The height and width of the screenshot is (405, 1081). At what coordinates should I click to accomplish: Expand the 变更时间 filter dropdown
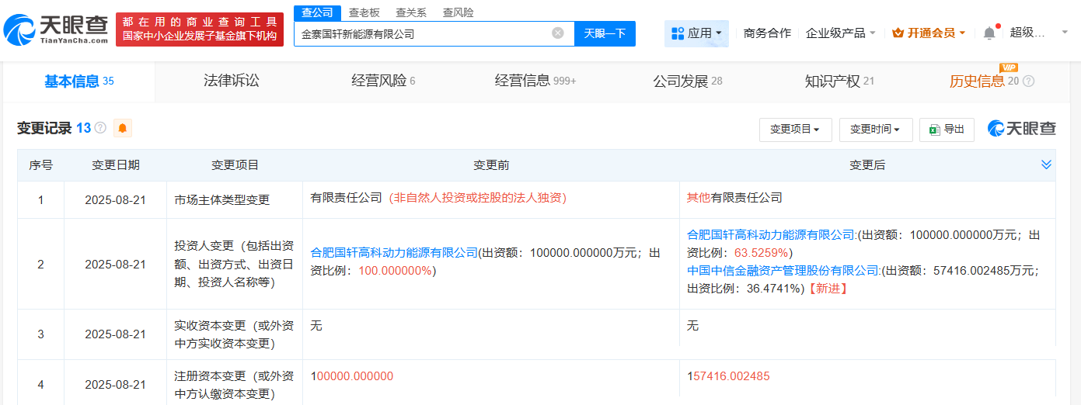tap(875, 130)
